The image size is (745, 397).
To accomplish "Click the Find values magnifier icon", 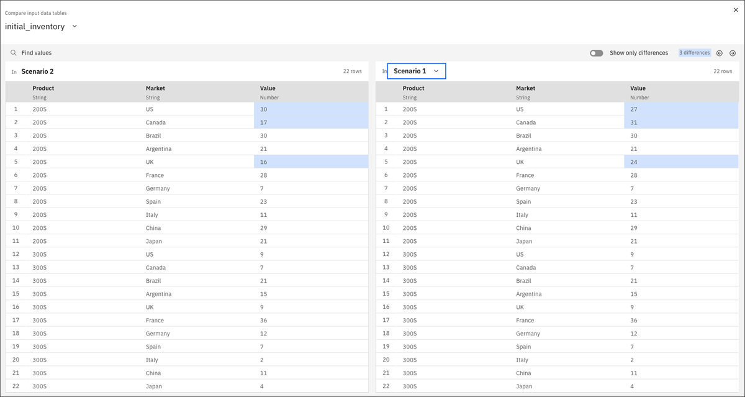I will click(12, 53).
